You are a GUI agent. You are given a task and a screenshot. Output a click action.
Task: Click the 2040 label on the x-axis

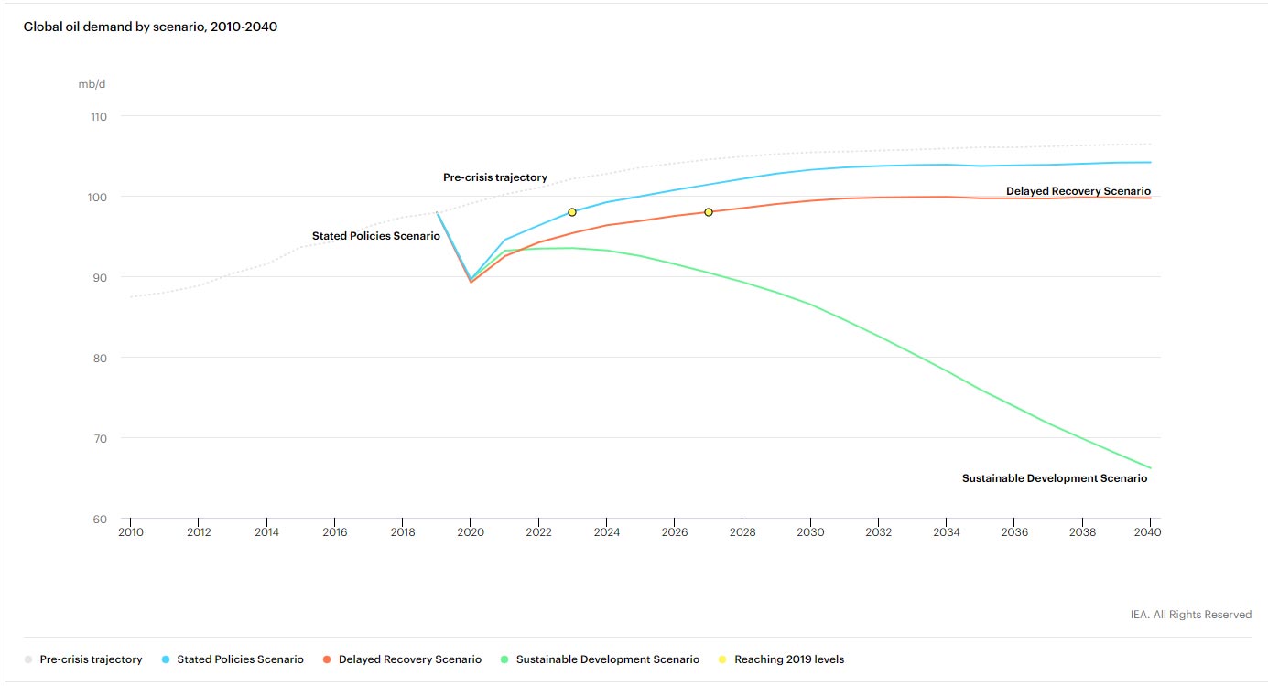tap(1149, 531)
